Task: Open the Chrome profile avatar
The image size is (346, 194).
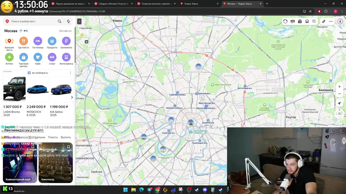Action: [x=335, y=11]
